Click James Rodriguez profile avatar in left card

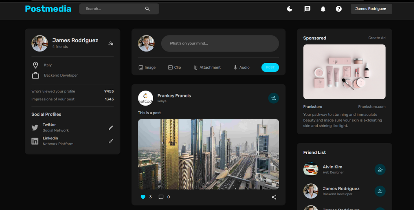pyautogui.click(x=40, y=43)
